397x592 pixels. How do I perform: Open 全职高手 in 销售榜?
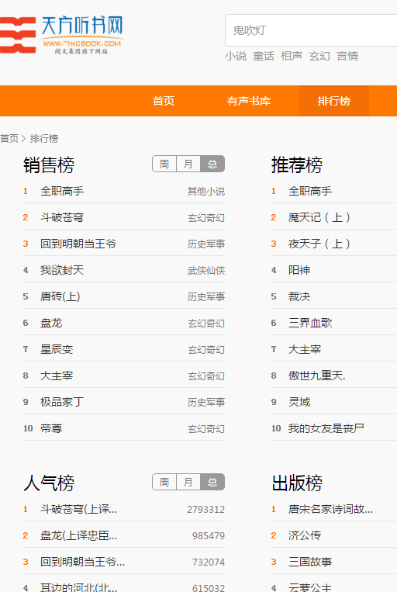pyautogui.click(x=62, y=191)
